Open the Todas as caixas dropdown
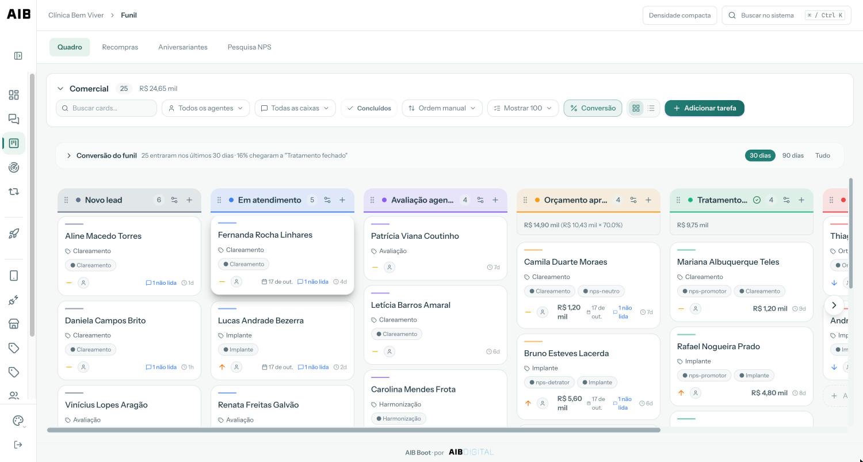Screen dimensions: 863x462 coord(295,108)
